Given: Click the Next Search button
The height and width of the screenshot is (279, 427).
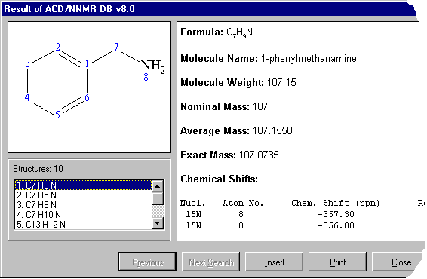Looking at the screenshot, I should click(210, 262).
